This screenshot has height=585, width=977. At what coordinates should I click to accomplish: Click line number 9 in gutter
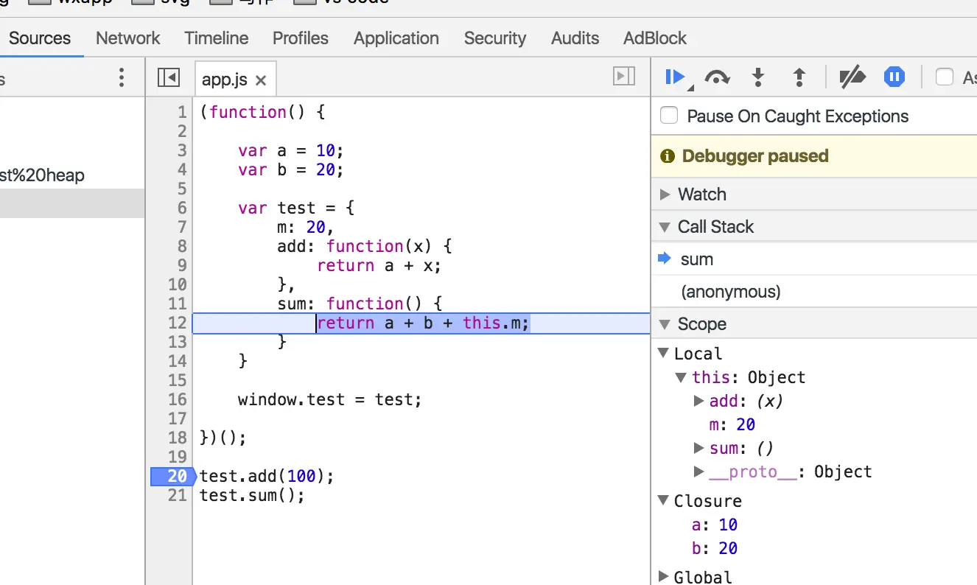[182, 265]
